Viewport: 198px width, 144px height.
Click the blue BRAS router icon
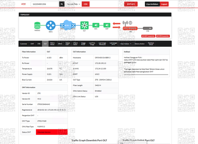coord(51,25)
